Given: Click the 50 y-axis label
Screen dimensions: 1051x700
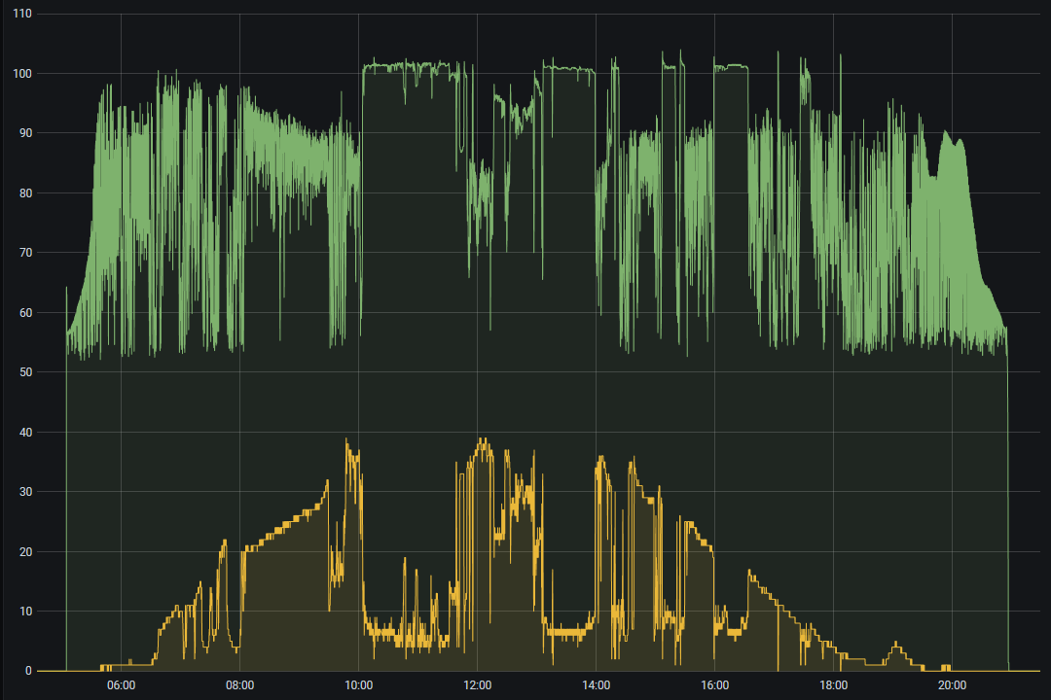Looking at the screenshot, I should tap(25, 372).
